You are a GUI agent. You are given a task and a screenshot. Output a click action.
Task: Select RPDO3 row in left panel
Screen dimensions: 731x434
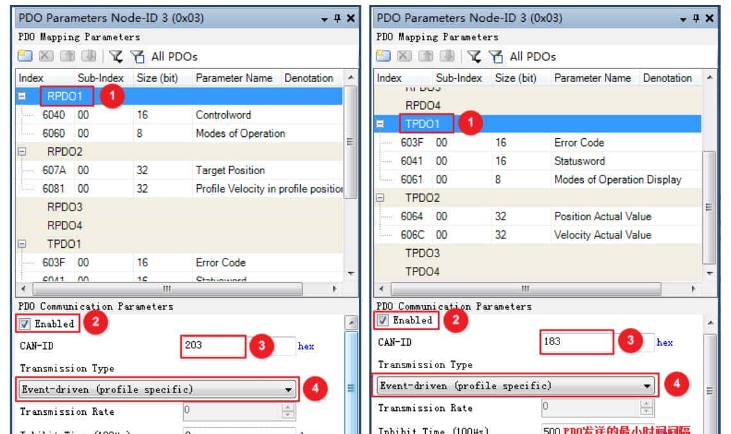click(x=180, y=207)
